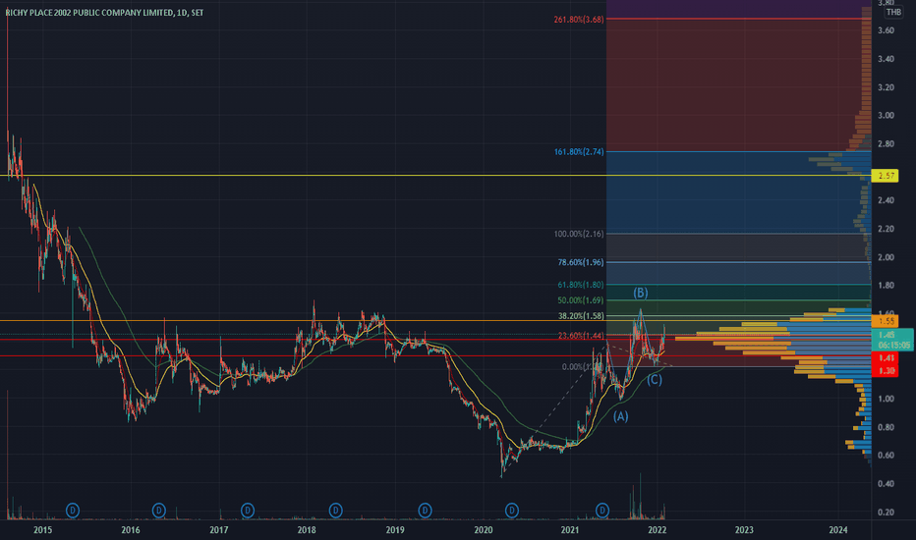Click the dividend D marker in 2017

point(248,511)
